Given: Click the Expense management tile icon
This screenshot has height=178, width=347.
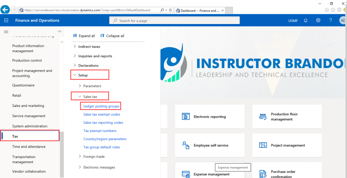Looking at the screenshot, I should 185,174.
